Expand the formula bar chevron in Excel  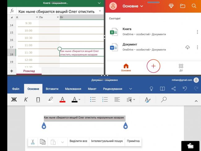pyautogui.click(x=100, y=11)
